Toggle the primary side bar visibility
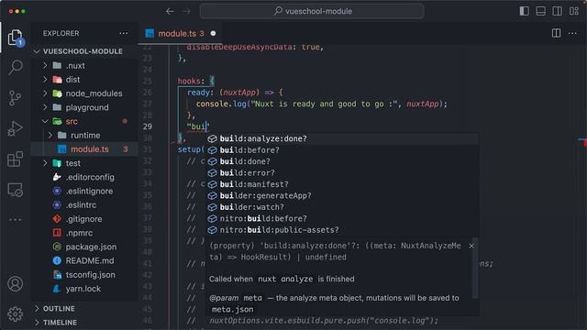 524,11
